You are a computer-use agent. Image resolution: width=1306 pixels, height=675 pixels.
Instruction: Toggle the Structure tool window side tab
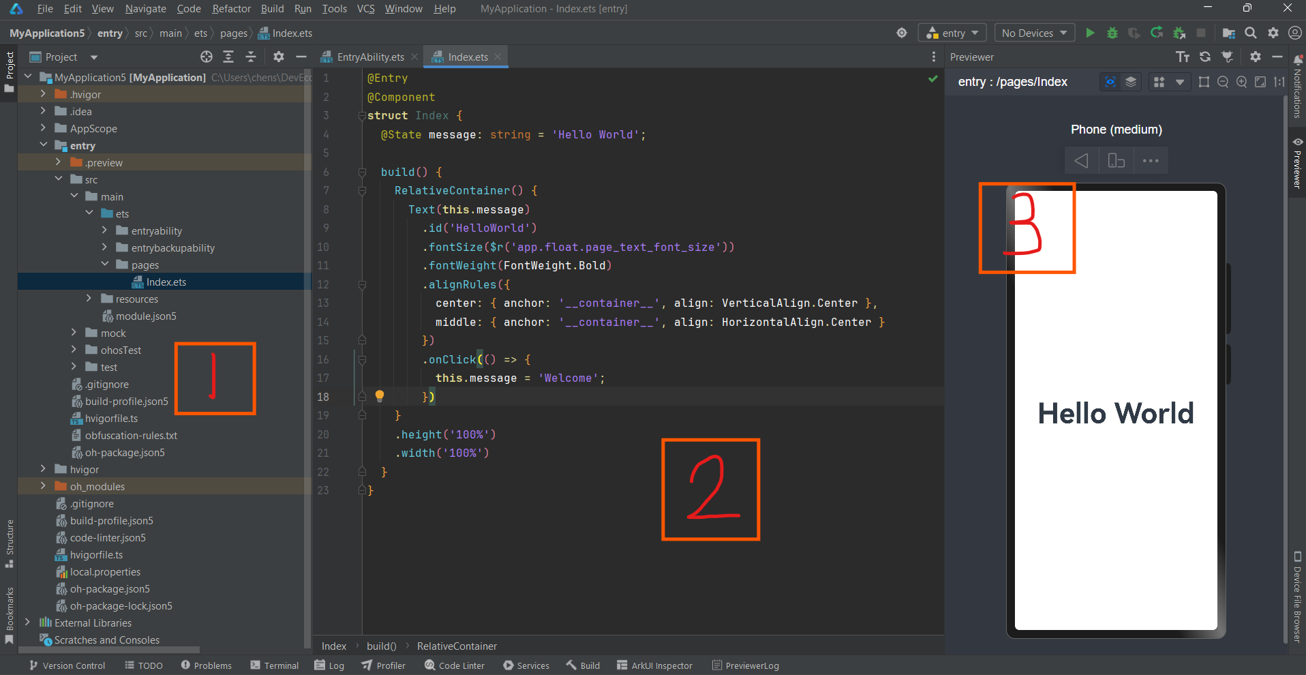10,544
